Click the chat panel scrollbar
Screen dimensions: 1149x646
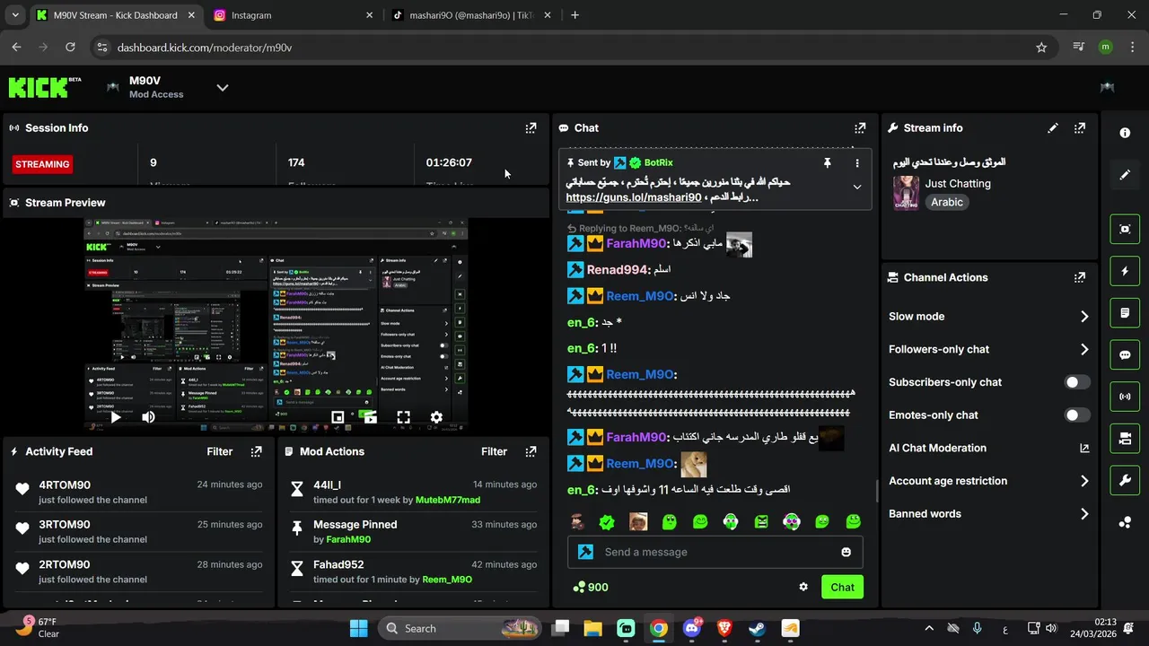(x=877, y=492)
